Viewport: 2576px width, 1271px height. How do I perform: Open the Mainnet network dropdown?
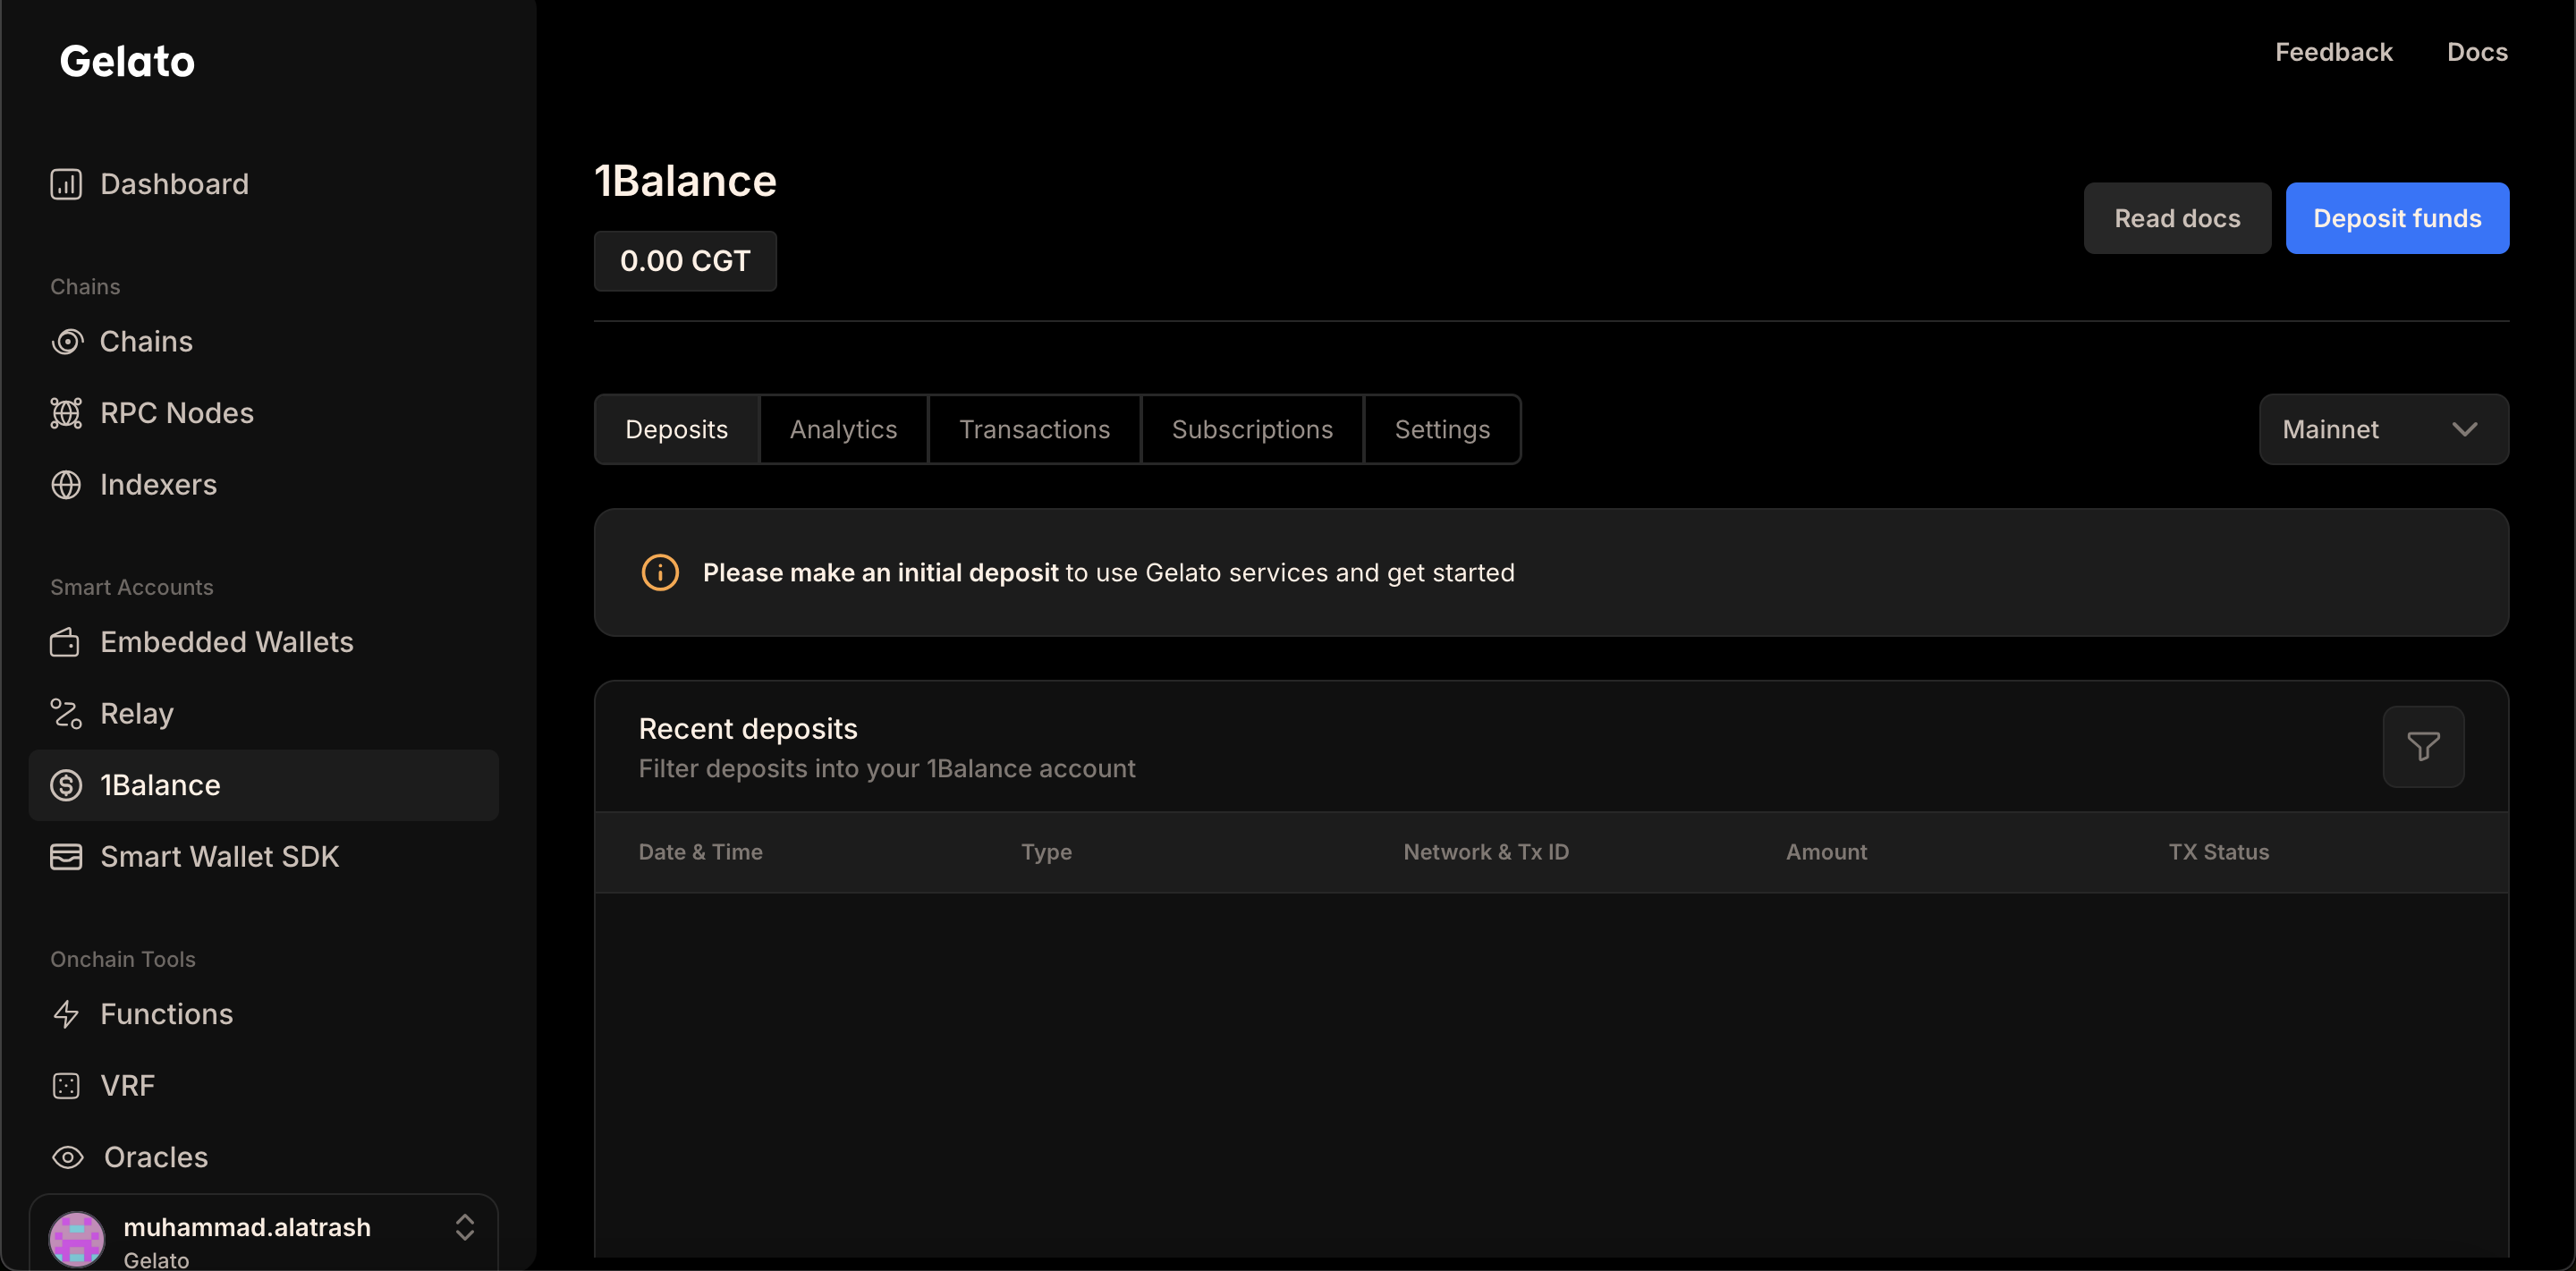click(x=2383, y=429)
